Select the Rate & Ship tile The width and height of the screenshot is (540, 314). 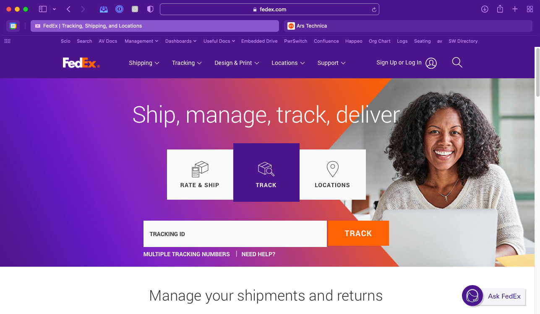click(x=200, y=175)
